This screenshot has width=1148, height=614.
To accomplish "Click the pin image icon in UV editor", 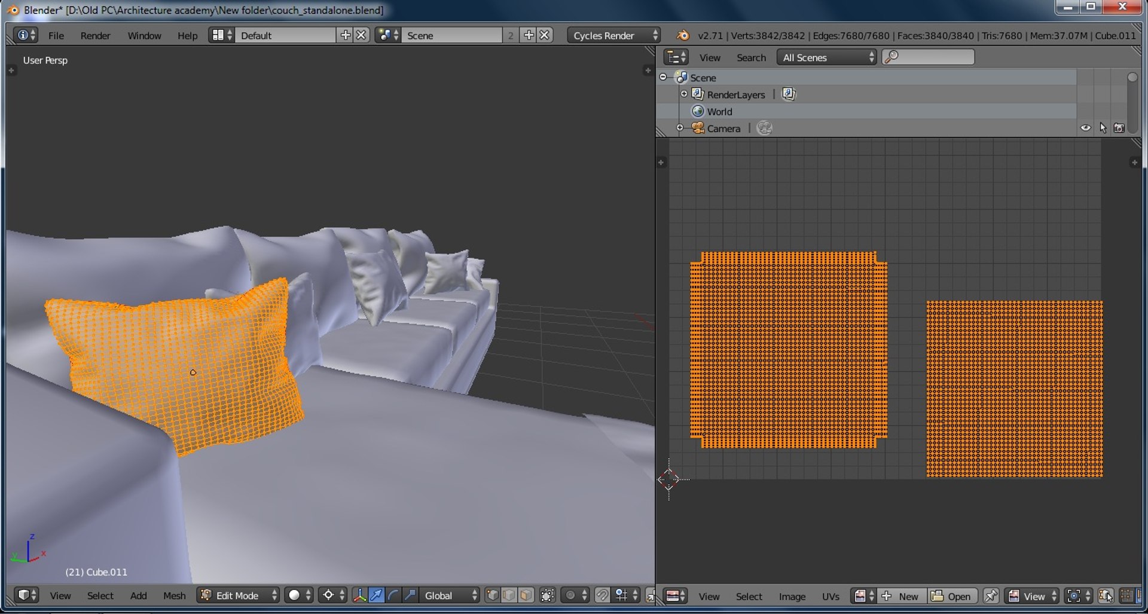I will pos(991,596).
